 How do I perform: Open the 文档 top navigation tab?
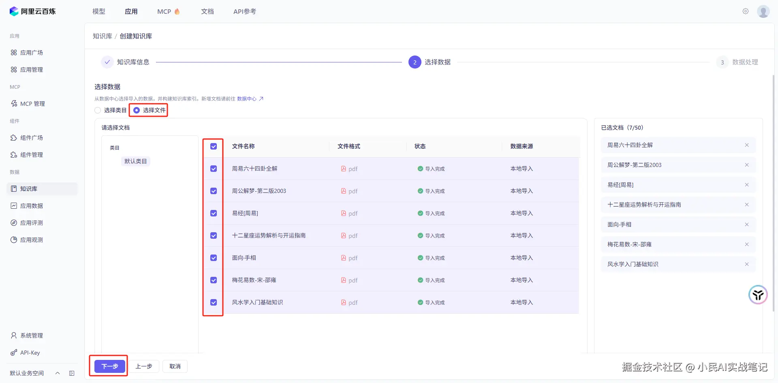click(207, 11)
